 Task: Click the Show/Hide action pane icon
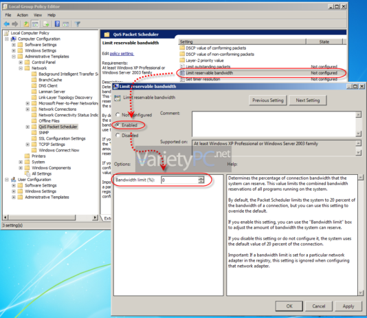pyautogui.click(x=66, y=24)
